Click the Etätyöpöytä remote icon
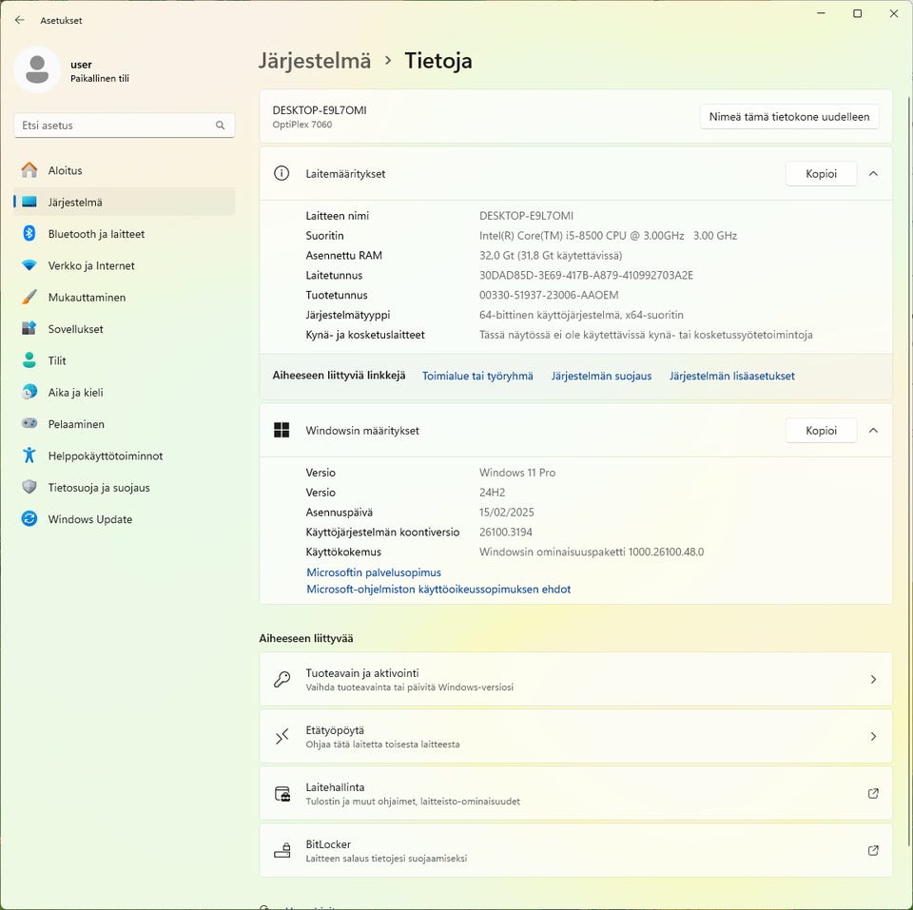The width and height of the screenshot is (913, 910). [282, 737]
